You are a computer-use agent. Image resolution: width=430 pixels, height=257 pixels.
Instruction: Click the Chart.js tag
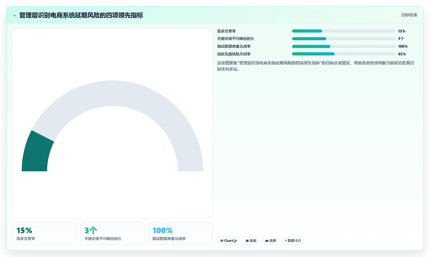click(x=229, y=241)
